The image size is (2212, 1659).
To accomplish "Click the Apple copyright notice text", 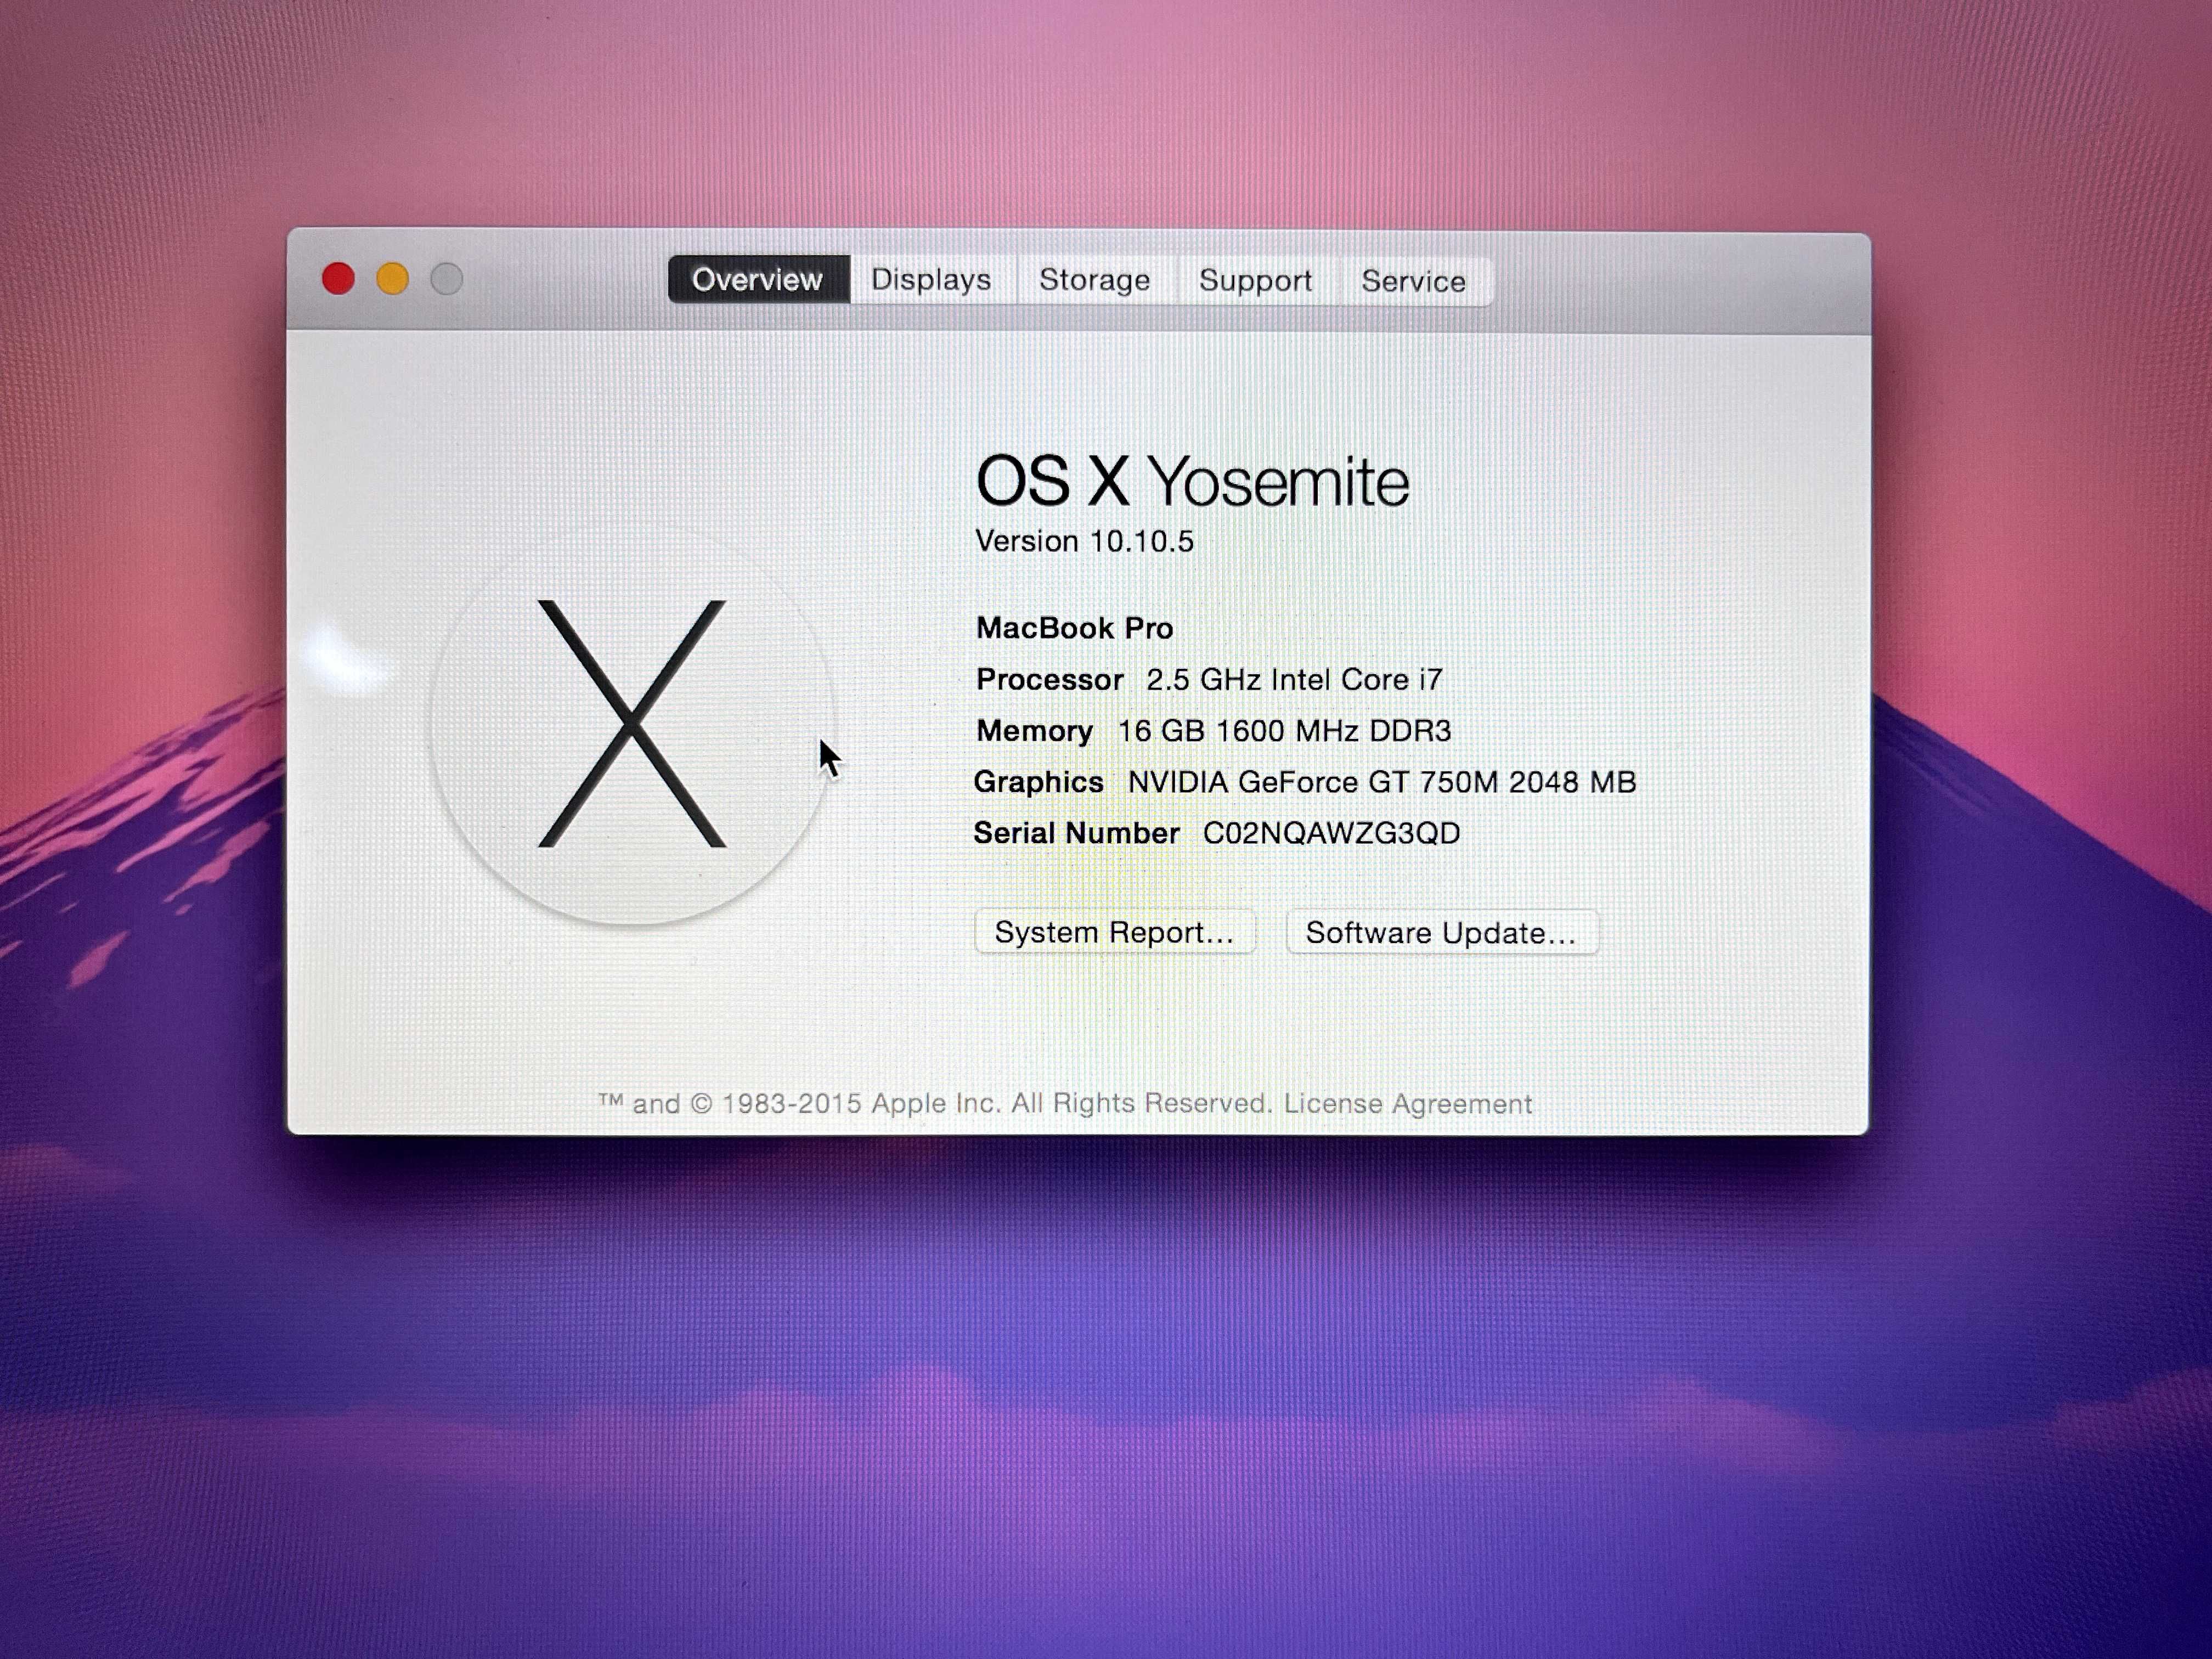I will pos(935,1104).
